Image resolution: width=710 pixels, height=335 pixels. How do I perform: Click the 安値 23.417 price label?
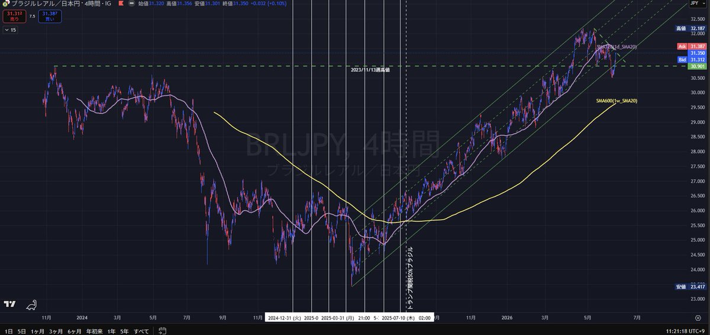pyautogui.click(x=690, y=286)
